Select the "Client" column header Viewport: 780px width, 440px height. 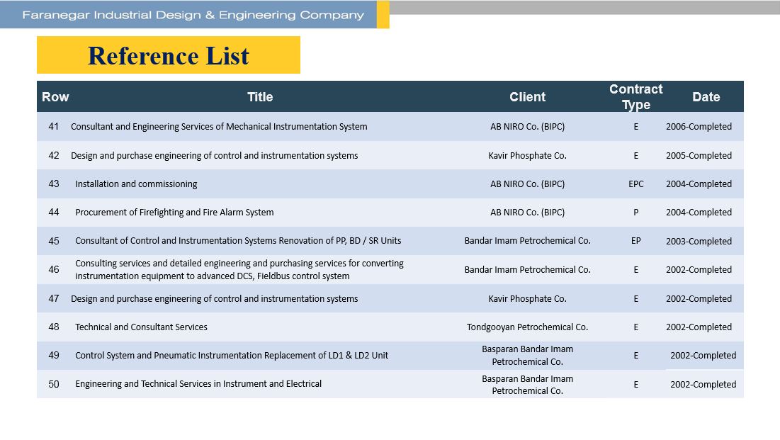point(527,97)
